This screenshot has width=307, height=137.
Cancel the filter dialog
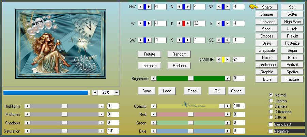pos(236,91)
